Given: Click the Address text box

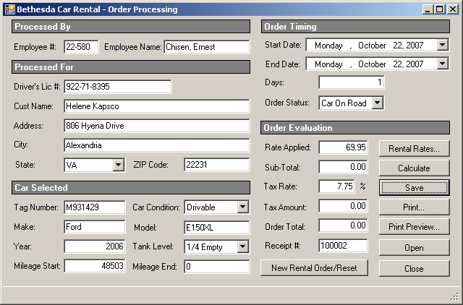Looking at the screenshot, I should (x=157, y=126).
